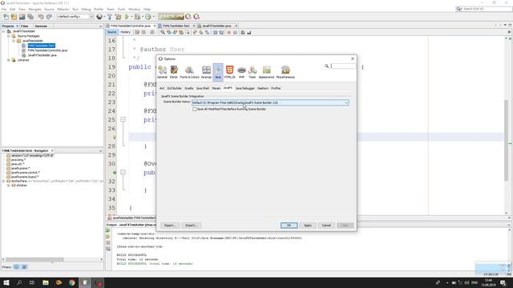Open Windows taskbar search

coord(19,282)
